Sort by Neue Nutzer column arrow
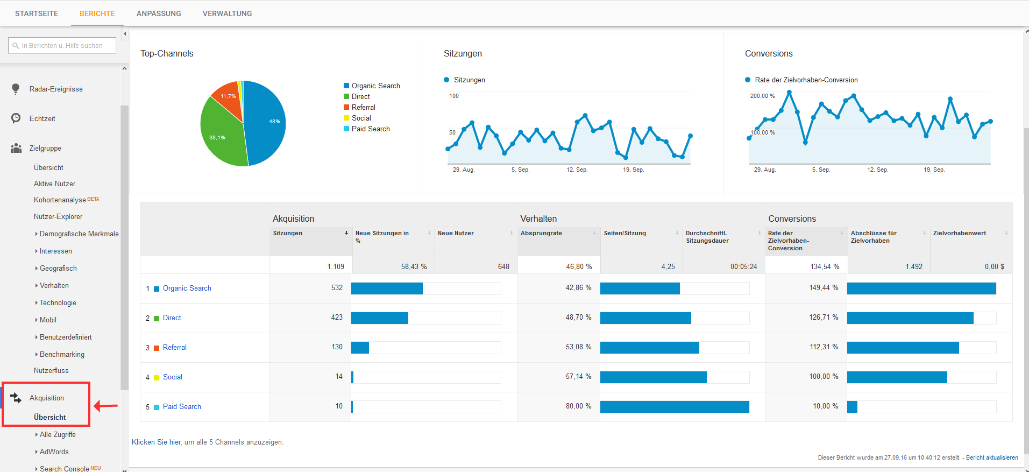 (512, 233)
